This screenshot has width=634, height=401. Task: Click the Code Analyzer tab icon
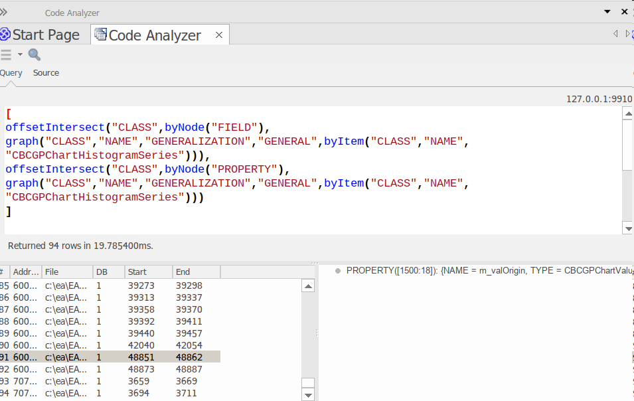tap(100, 35)
